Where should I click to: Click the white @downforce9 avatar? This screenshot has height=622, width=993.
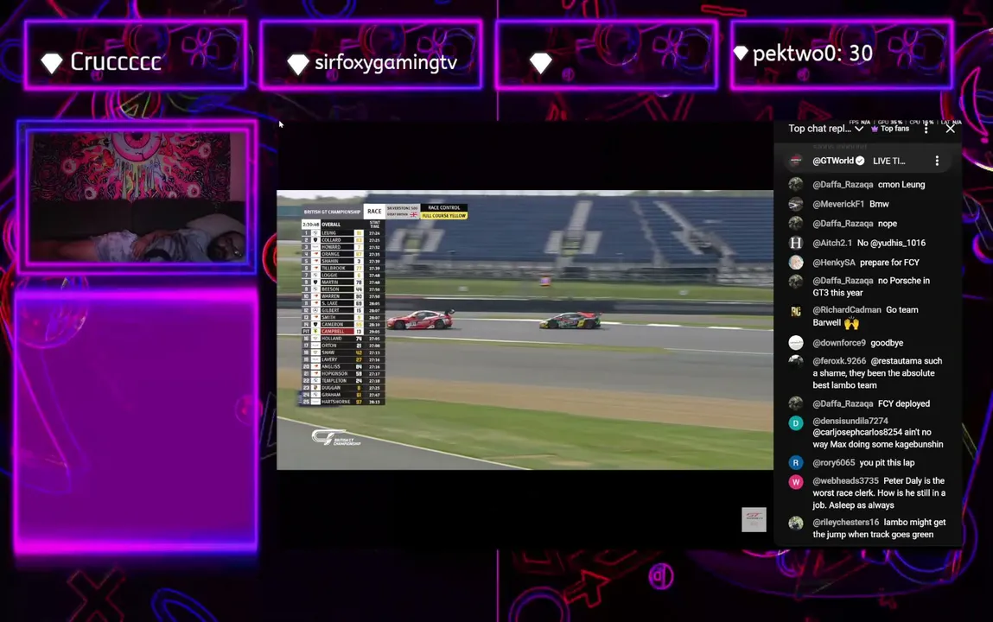point(796,342)
